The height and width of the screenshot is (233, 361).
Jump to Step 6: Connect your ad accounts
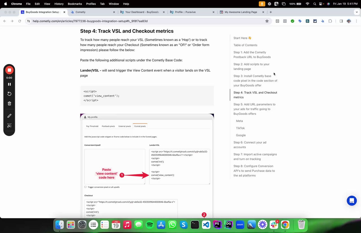tap(250, 145)
